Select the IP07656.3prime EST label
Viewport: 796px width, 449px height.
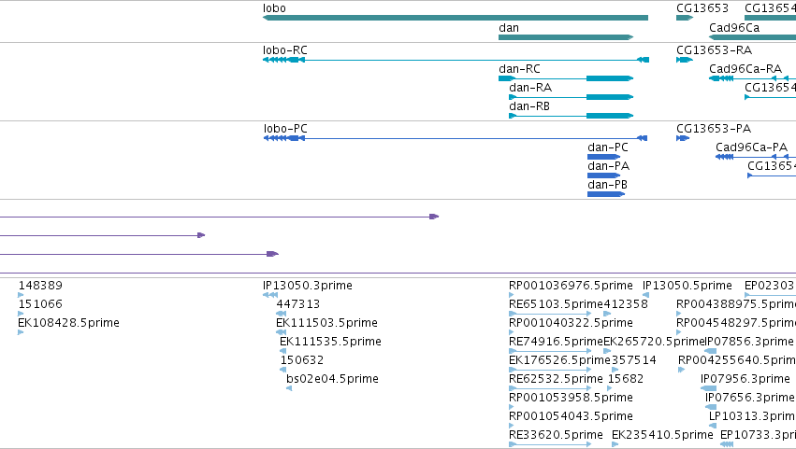coord(749,398)
